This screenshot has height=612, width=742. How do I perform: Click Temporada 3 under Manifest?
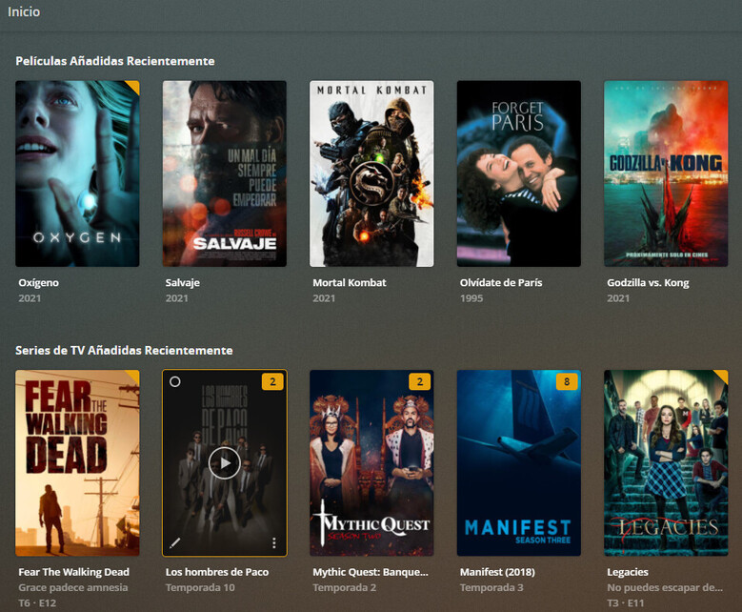(x=491, y=588)
